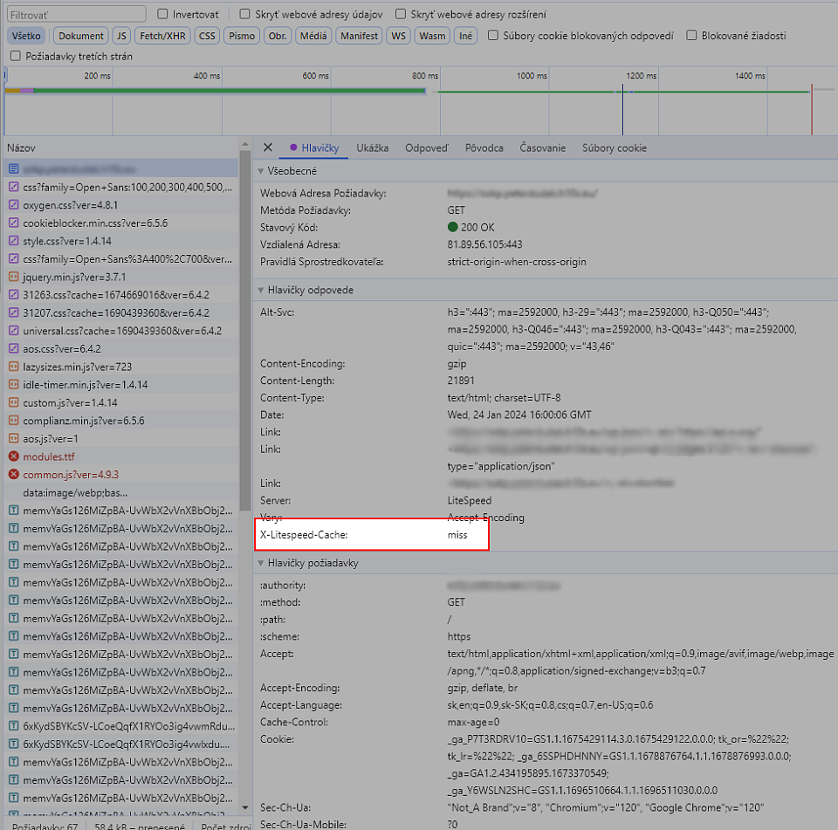Viewport: 838px width, 830px height.
Task: Toggle Skryť webové adresy údajov checkbox
Action: [x=244, y=14]
